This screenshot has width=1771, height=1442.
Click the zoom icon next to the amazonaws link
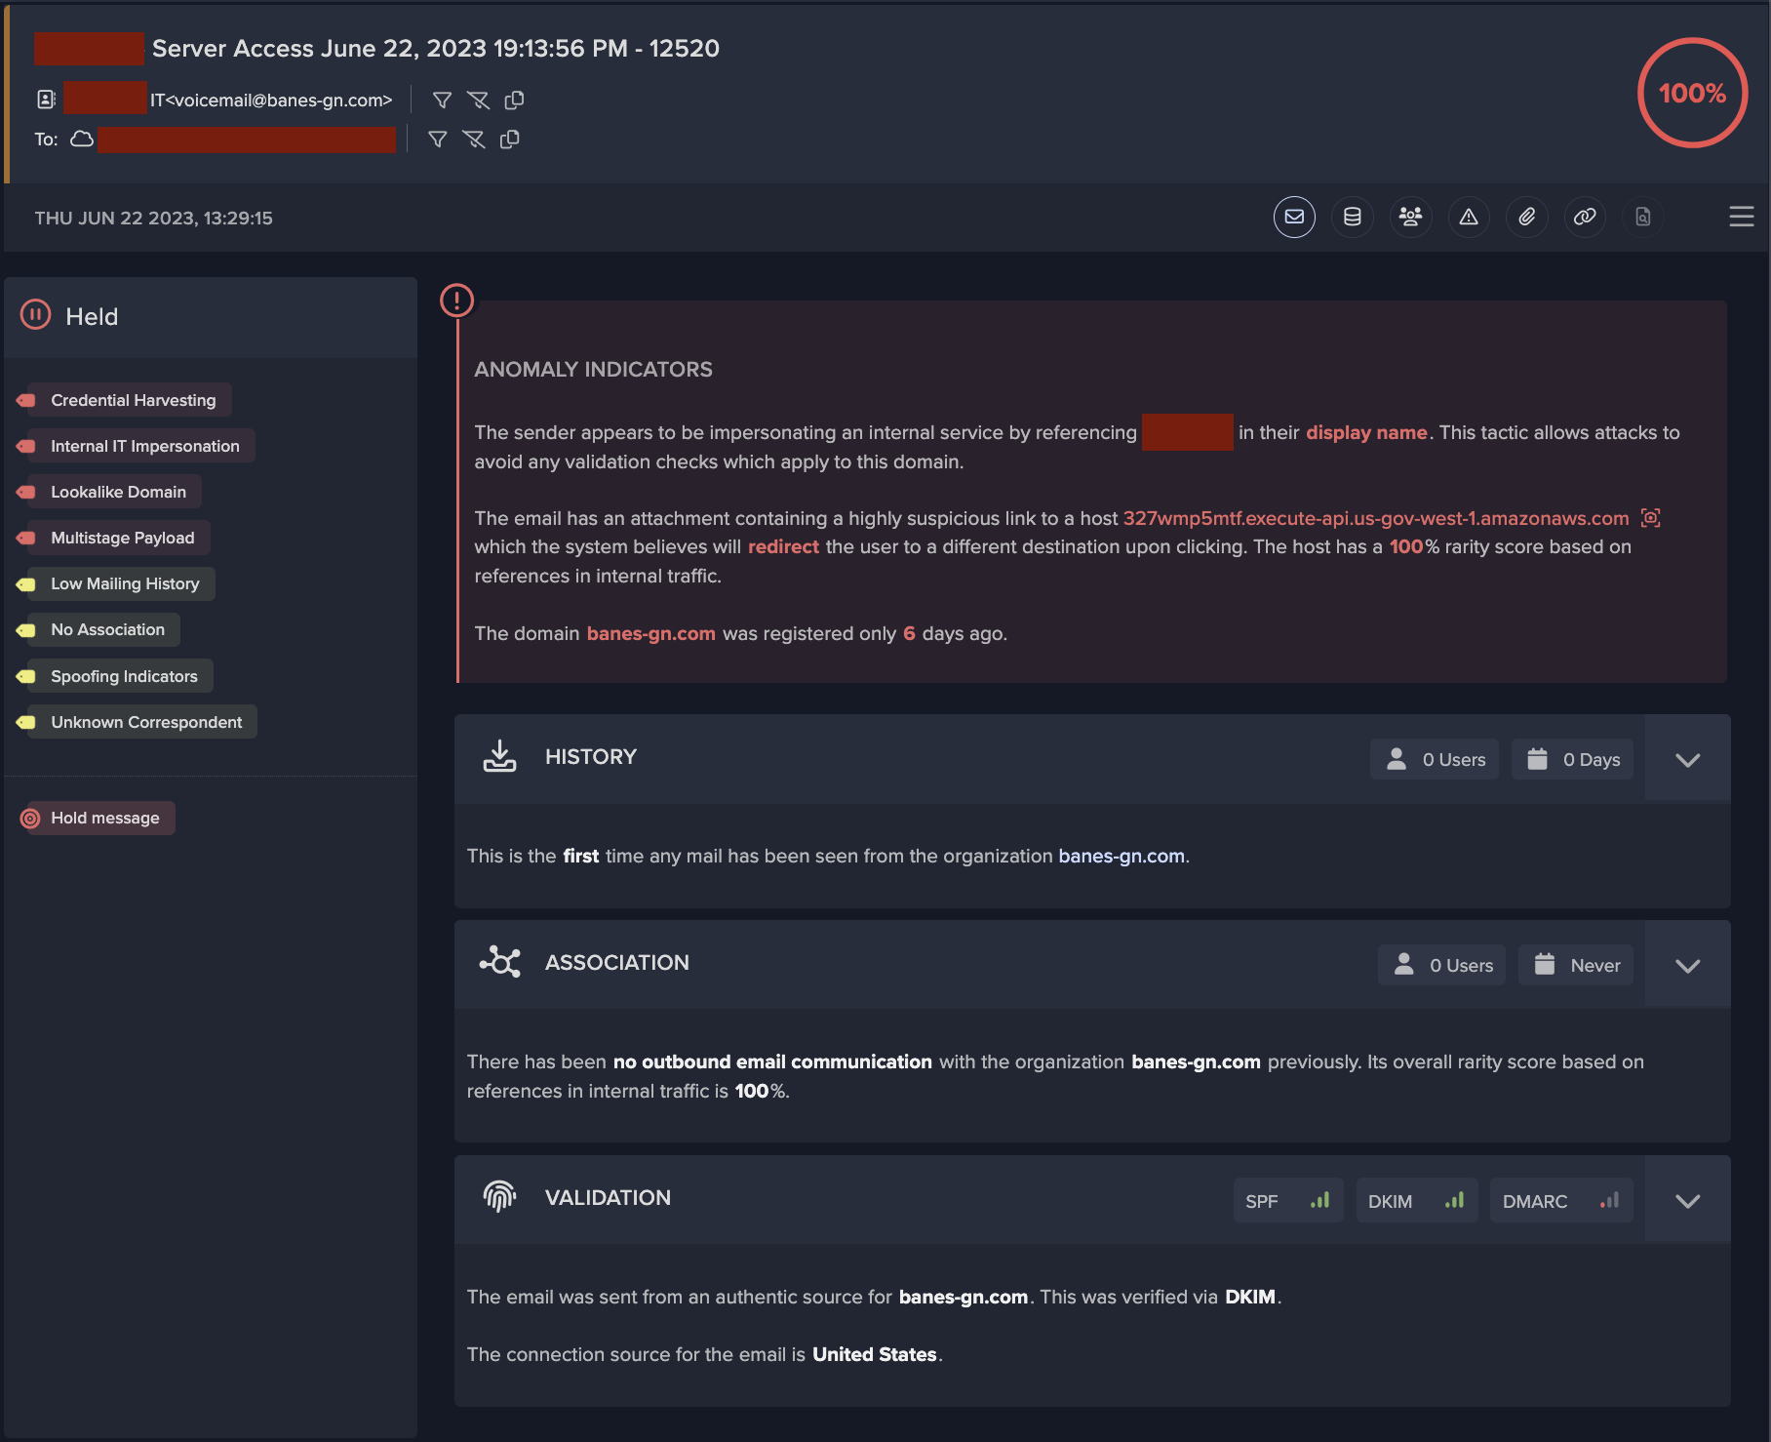pyautogui.click(x=1651, y=518)
